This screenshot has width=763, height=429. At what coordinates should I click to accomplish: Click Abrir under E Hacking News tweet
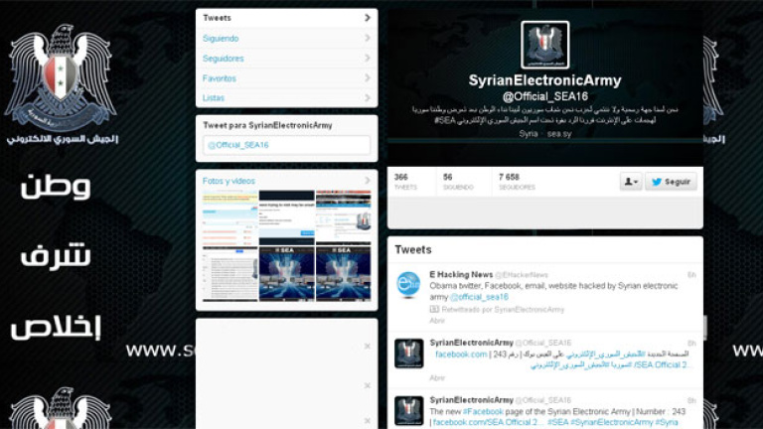pos(437,321)
